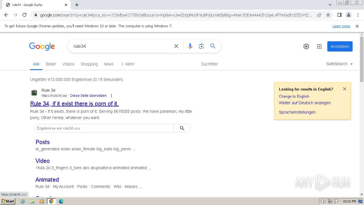The image size is (364, 205).
Task: Open Spracheinstellungen link
Action: (x=297, y=112)
